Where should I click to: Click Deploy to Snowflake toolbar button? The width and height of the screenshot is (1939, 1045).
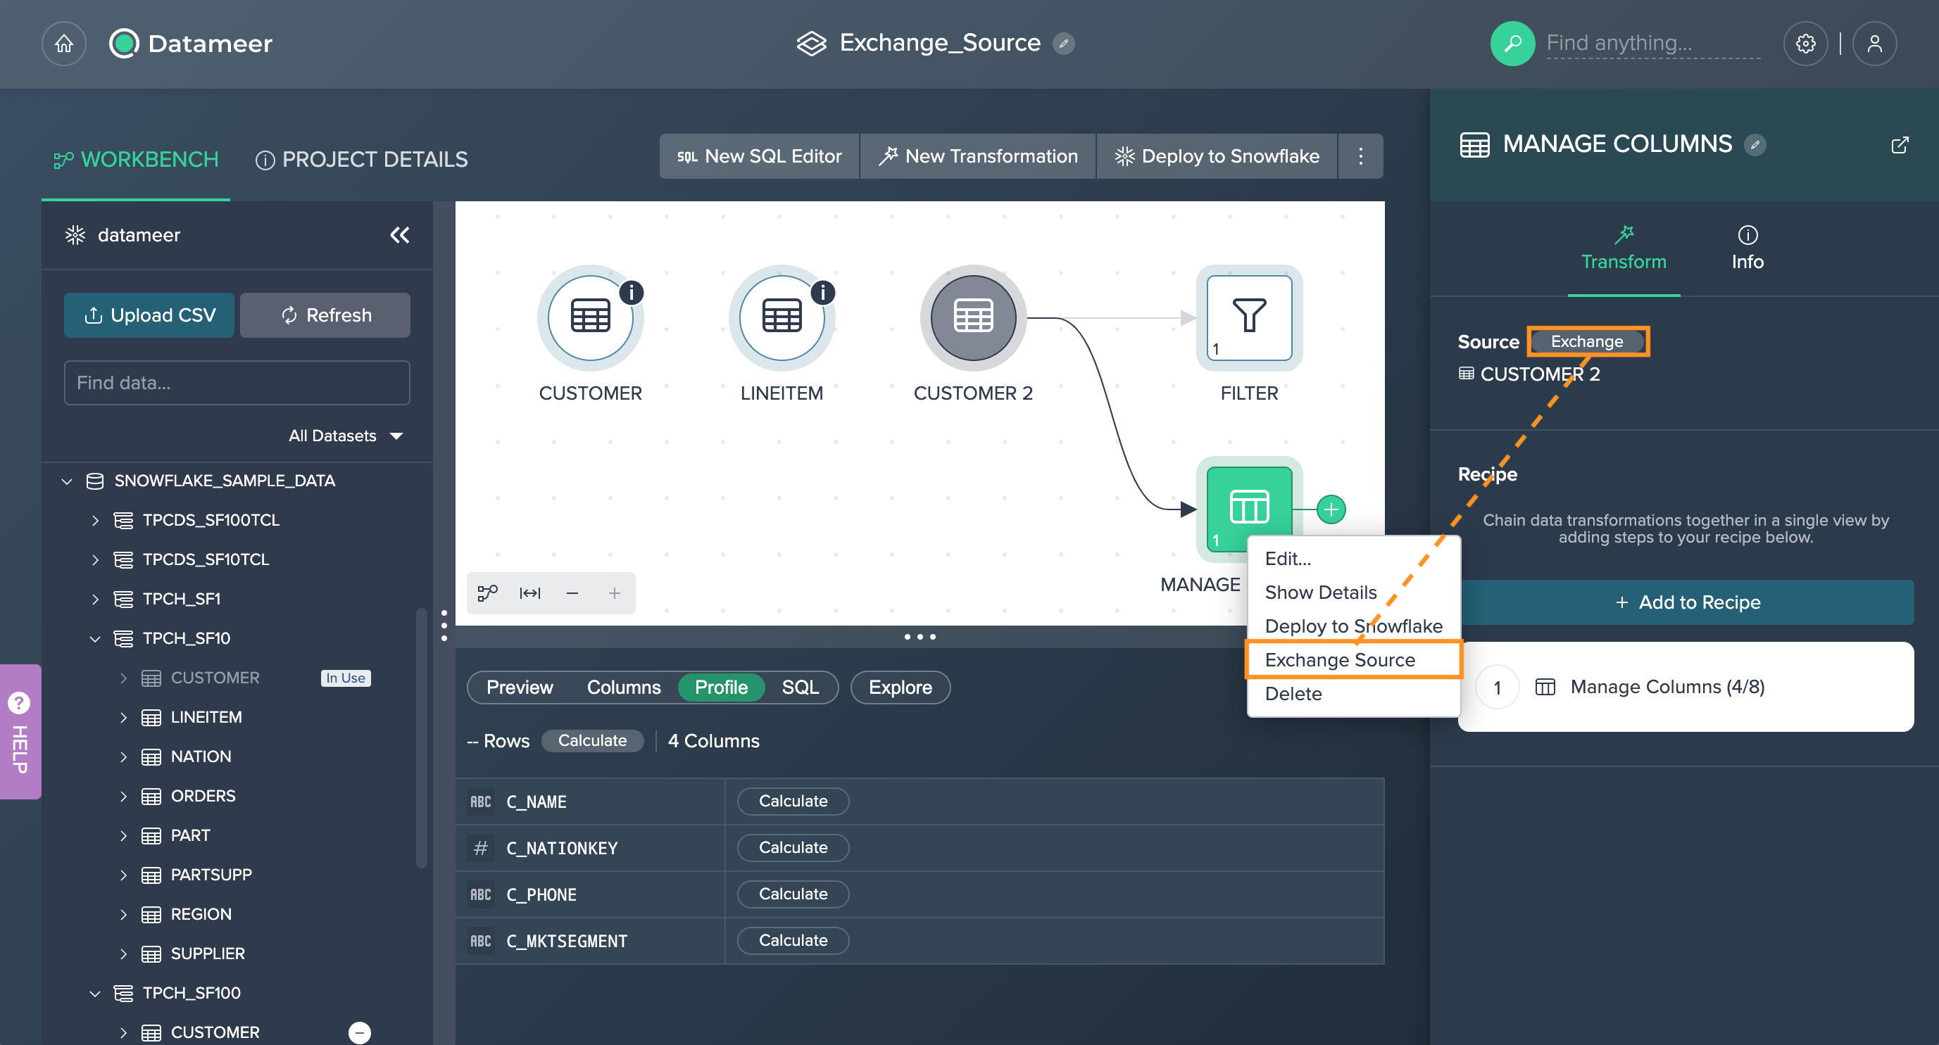(1217, 156)
